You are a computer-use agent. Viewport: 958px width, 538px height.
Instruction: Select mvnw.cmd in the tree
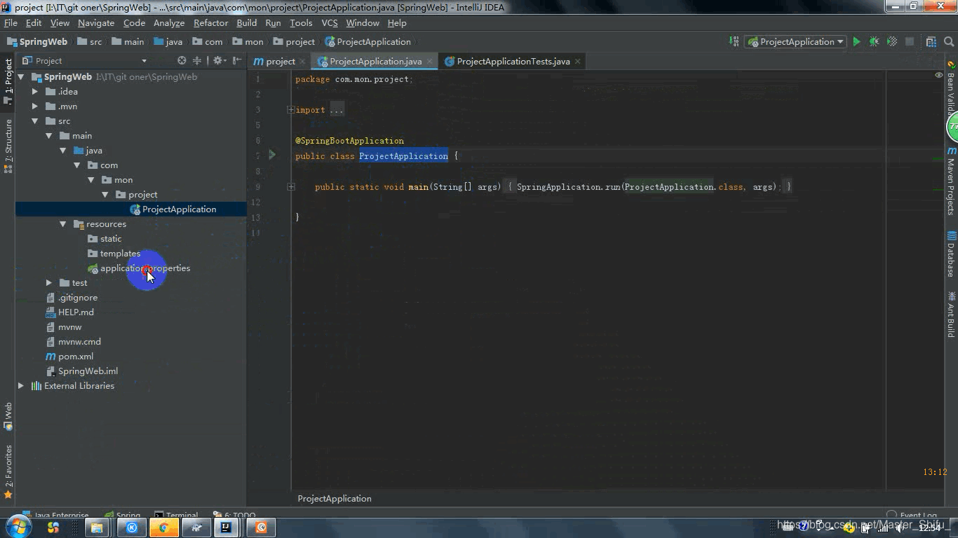point(73,342)
